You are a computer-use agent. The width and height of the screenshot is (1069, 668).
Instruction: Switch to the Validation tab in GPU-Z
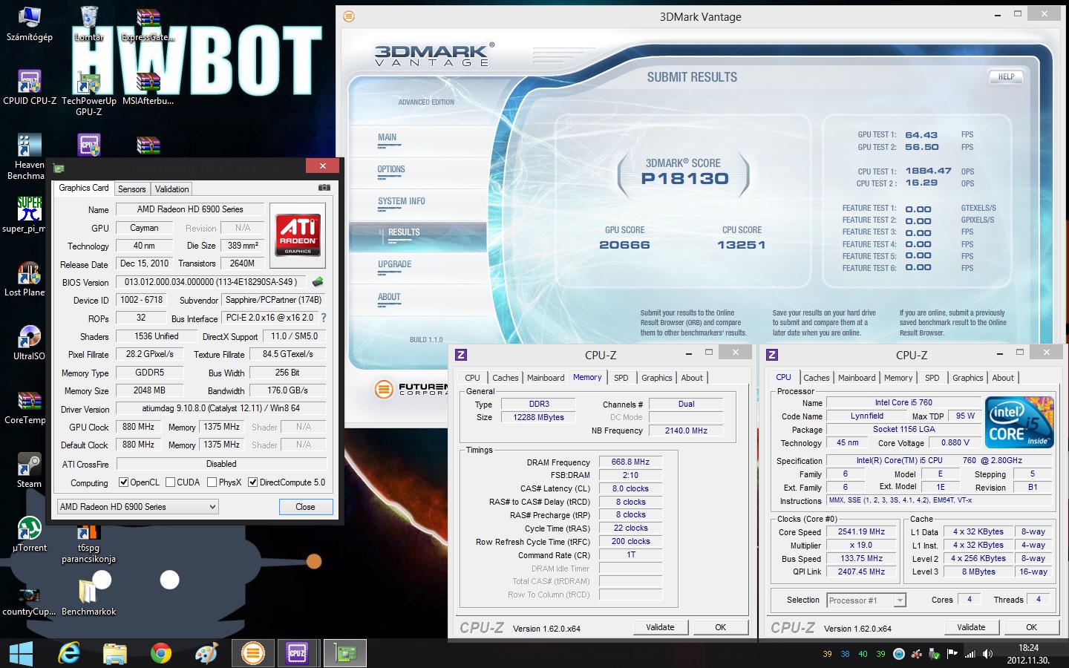click(171, 189)
